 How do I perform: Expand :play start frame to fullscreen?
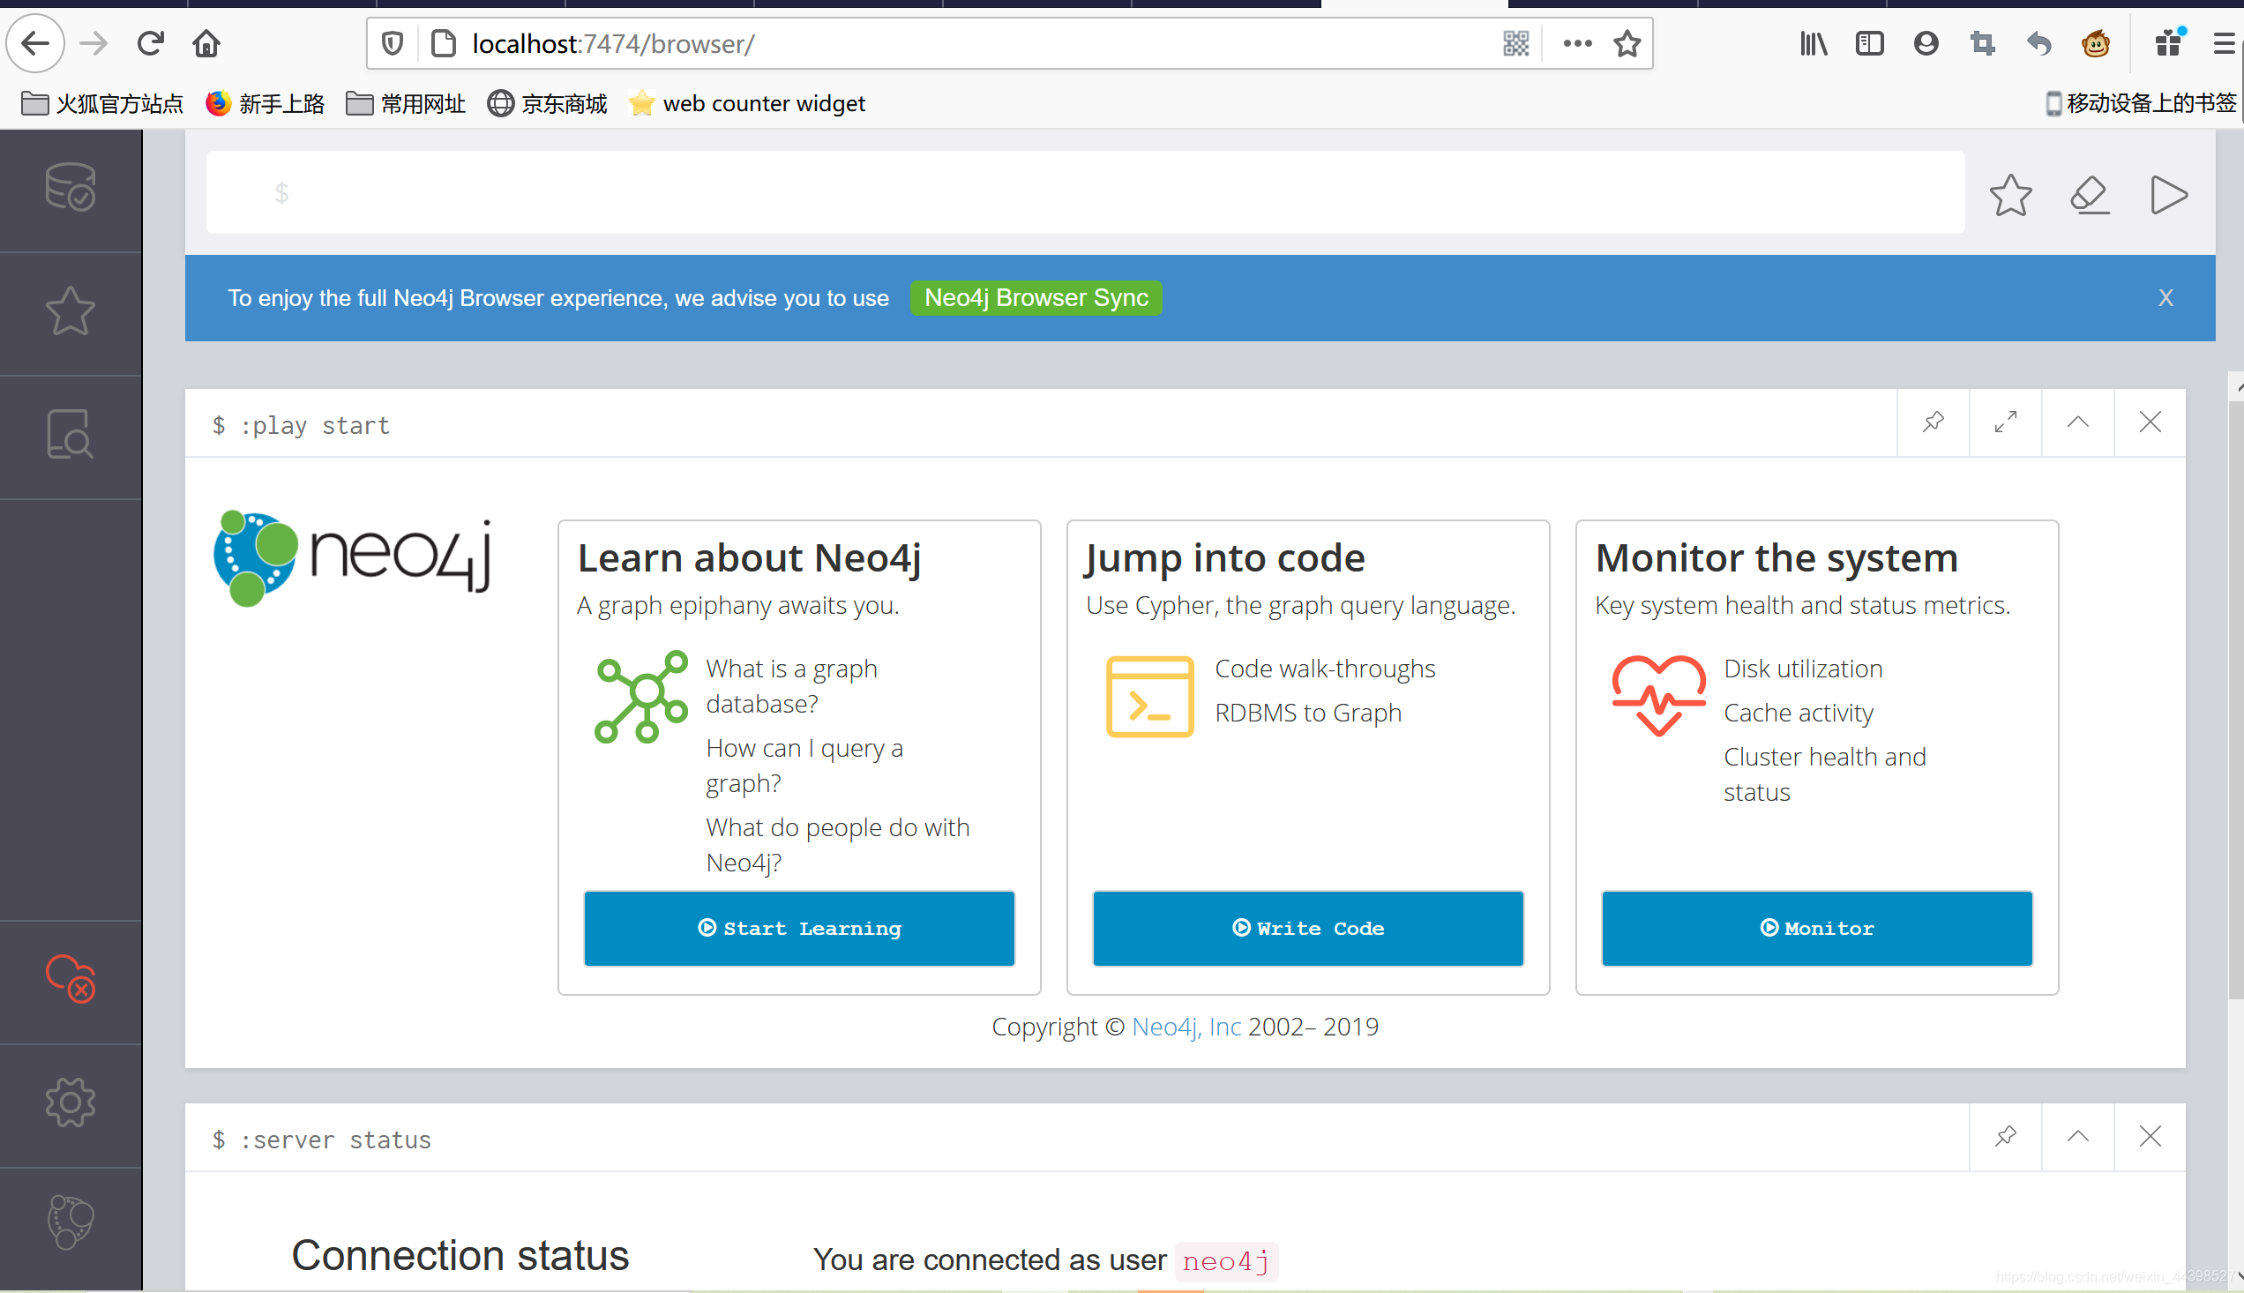click(2005, 422)
